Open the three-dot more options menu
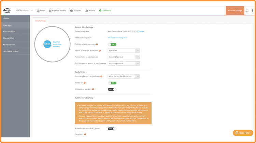Viewport: 256px width, 143px height. 252,11
